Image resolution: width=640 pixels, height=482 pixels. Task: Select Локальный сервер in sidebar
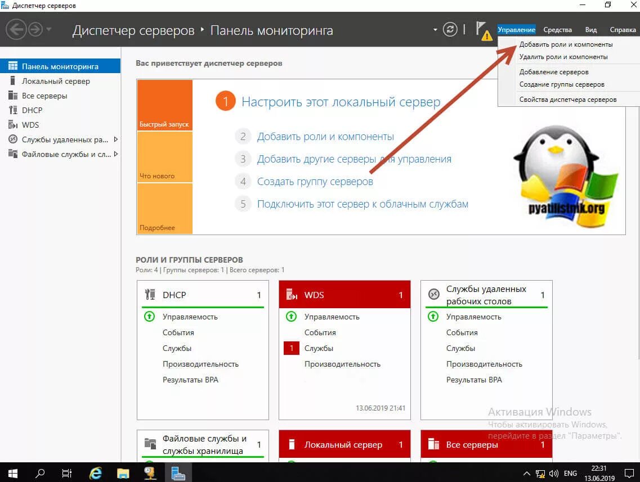pyautogui.click(x=60, y=81)
